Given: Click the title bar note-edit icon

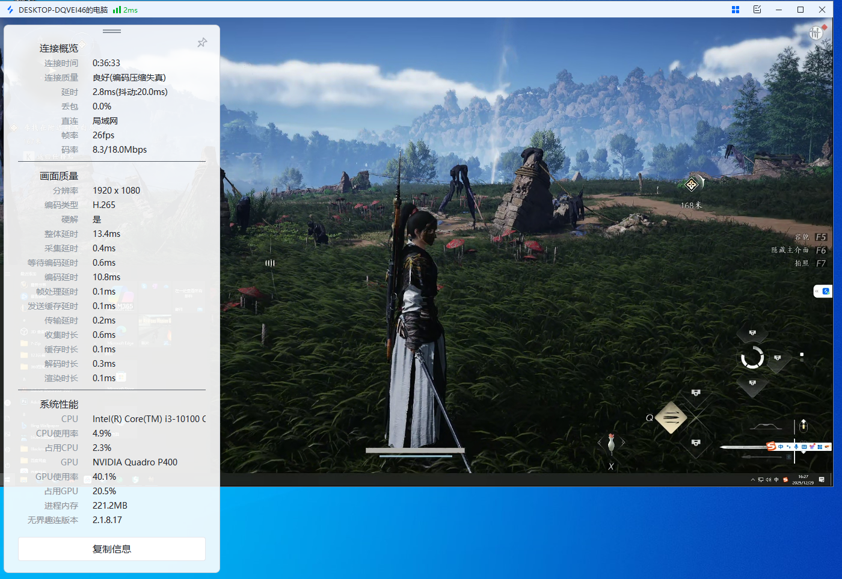Looking at the screenshot, I should (x=757, y=10).
